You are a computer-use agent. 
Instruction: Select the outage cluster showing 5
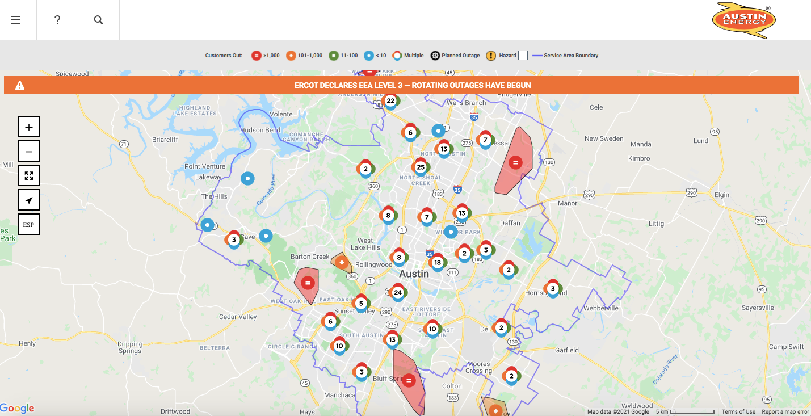(x=361, y=304)
